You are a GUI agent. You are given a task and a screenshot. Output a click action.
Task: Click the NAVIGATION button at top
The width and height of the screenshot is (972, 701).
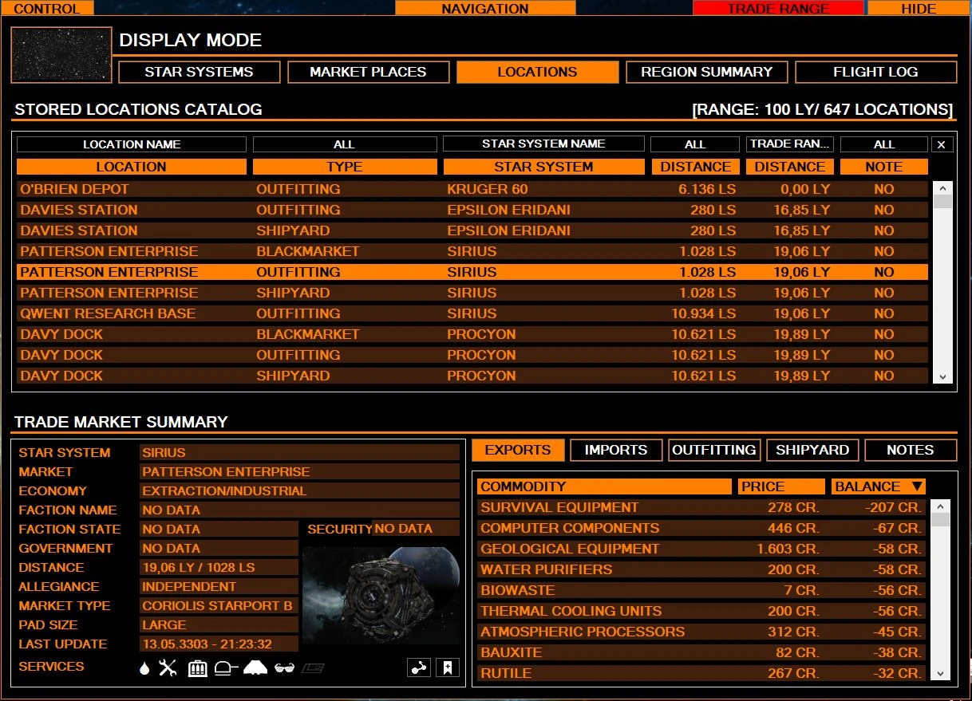[485, 8]
